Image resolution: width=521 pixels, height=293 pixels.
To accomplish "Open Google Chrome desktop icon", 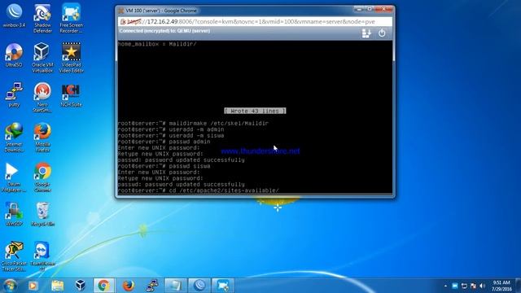I will pyautogui.click(x=42, y=177).
